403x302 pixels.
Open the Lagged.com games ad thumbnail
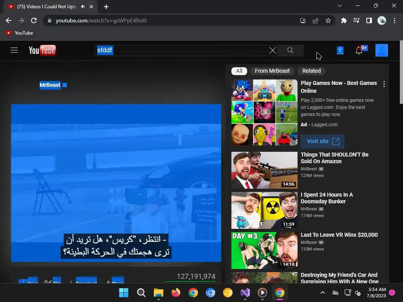click(264, 112)
